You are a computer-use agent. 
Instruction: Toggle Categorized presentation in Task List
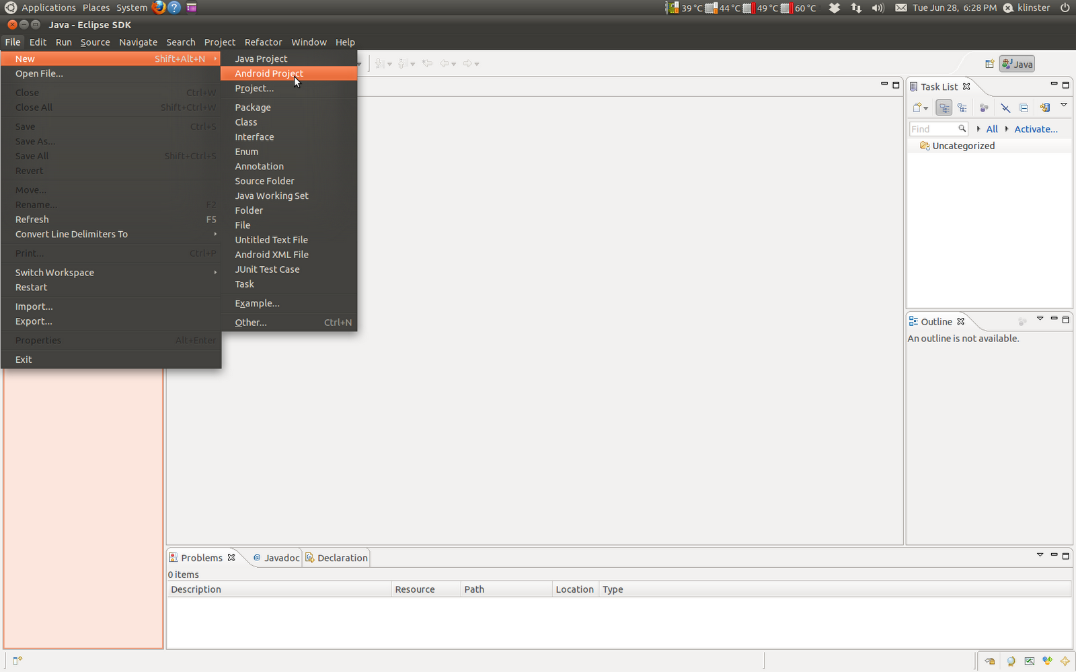(x=944, y=108)
